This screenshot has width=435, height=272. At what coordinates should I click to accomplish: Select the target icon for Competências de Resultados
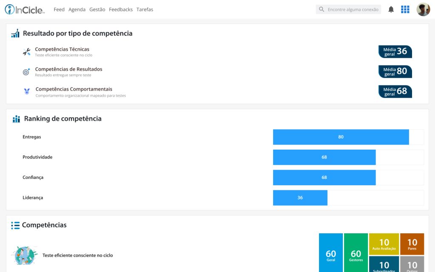[x=26, y=72]
